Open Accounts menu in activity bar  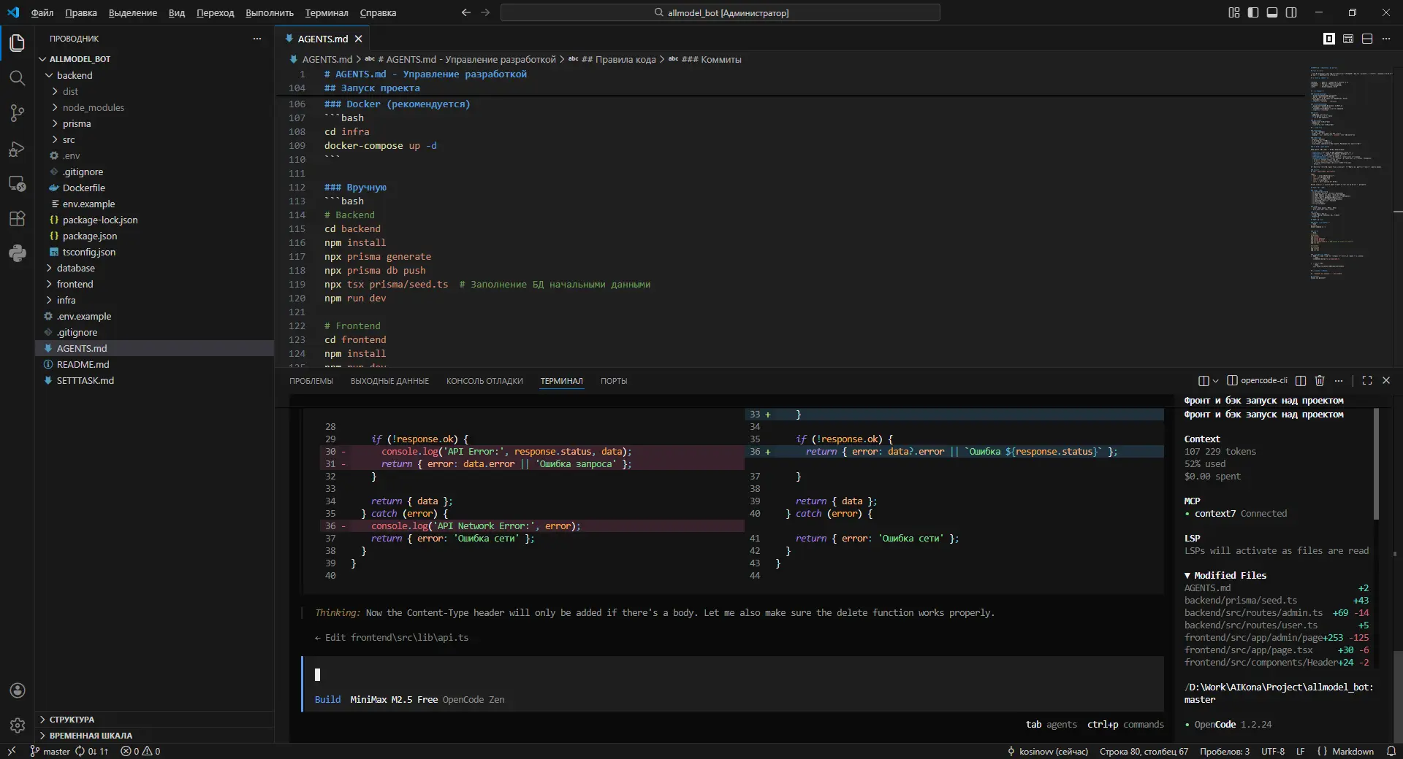pyautogui.click(x=18, y=690)
